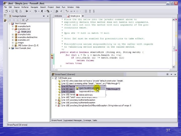The image size is (181, 136).
Task: Select the images folder
Action: coord(21,43)
